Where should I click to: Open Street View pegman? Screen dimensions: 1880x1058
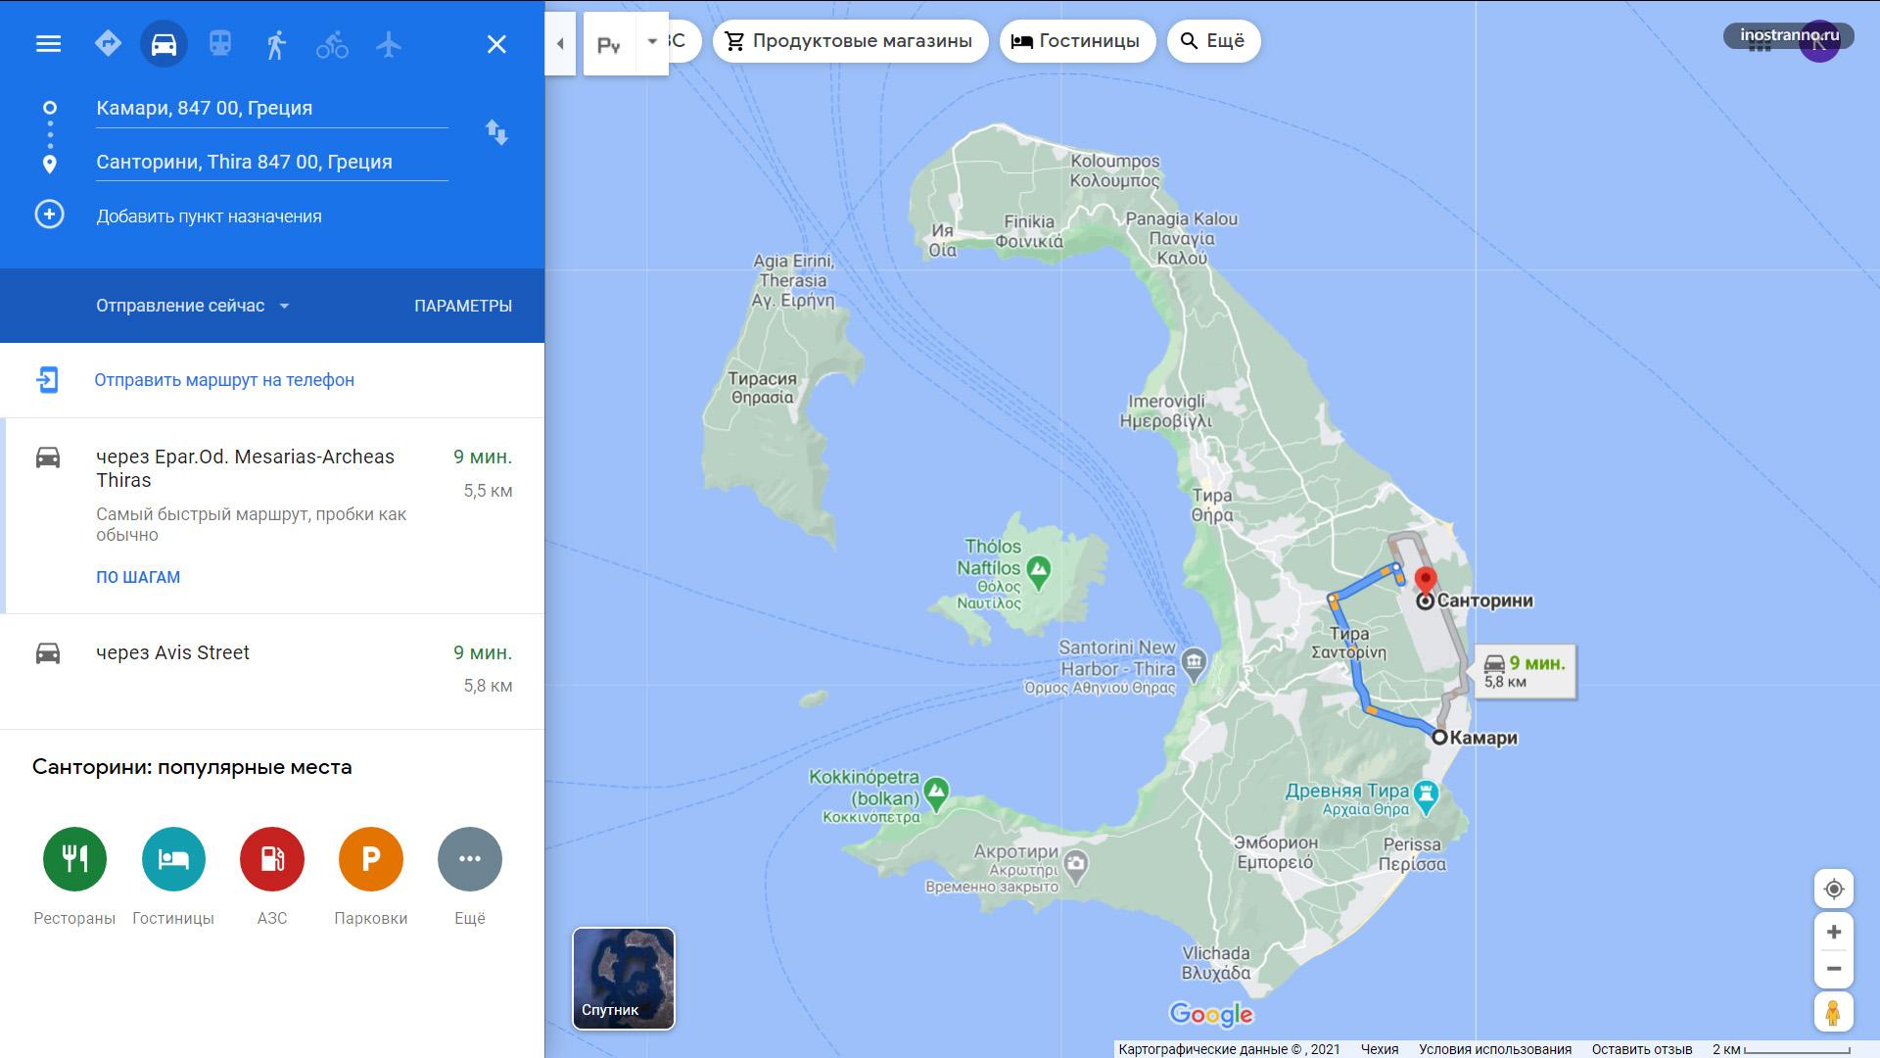1833,1012
